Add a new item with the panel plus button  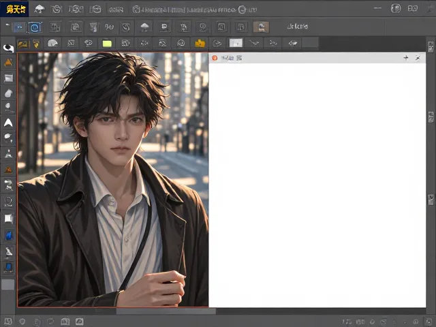tap(406, 58)
